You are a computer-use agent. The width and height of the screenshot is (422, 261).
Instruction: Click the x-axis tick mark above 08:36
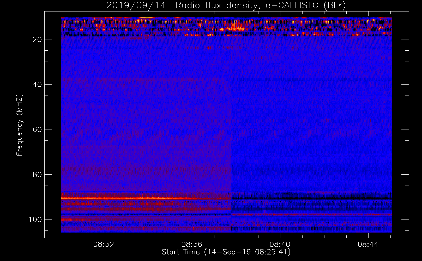coord(192,236)
